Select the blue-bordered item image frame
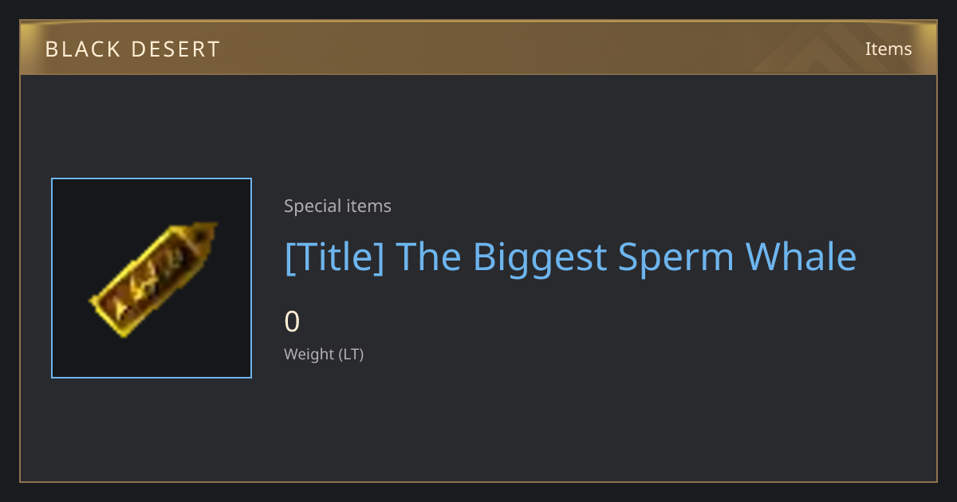Viewport: 957px width, 502px height. pos(152,278)
